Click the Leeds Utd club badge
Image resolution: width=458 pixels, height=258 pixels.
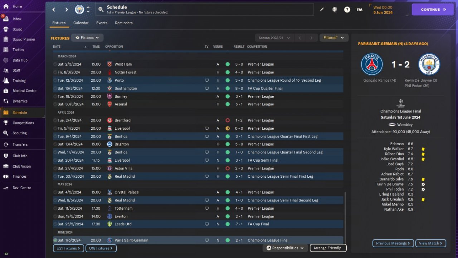click(109, 224)
